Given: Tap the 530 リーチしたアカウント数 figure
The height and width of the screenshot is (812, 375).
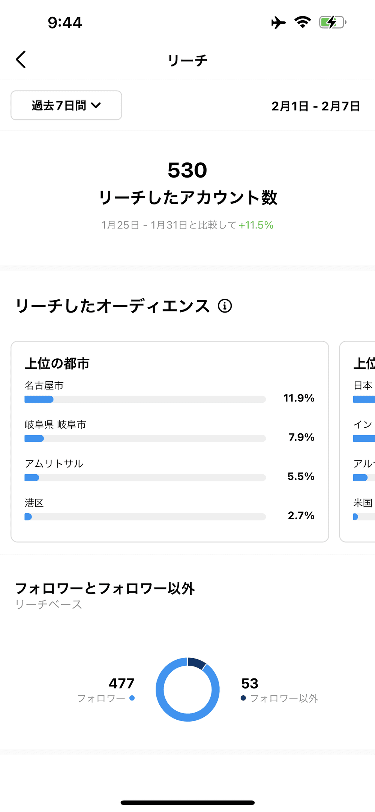Looking at the screenshot, I should pyautogui.click(x=187, y=170).
